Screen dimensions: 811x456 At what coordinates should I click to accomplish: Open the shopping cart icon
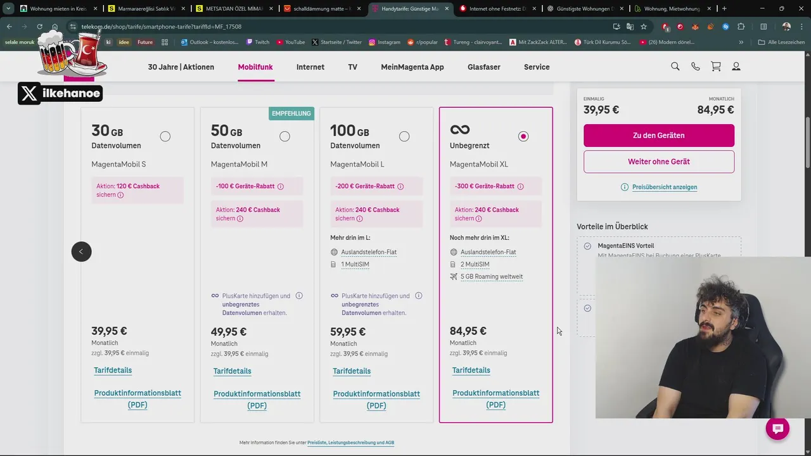click(x=716, y=66)
